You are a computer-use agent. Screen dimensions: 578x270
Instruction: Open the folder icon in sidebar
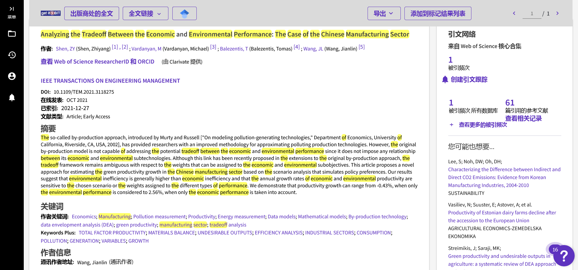pos(12,34)
